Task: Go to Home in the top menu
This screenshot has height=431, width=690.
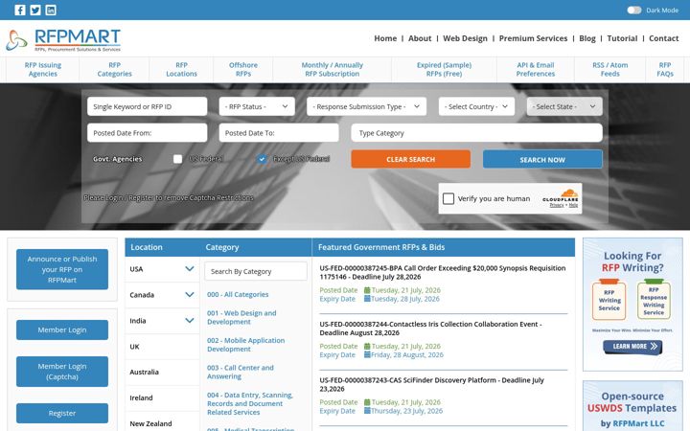Action: click(385, 38)
